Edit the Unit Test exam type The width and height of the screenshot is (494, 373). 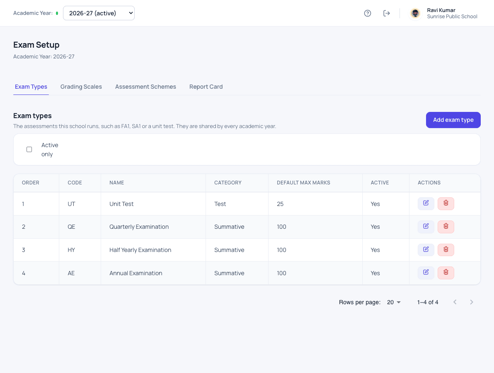426,203
